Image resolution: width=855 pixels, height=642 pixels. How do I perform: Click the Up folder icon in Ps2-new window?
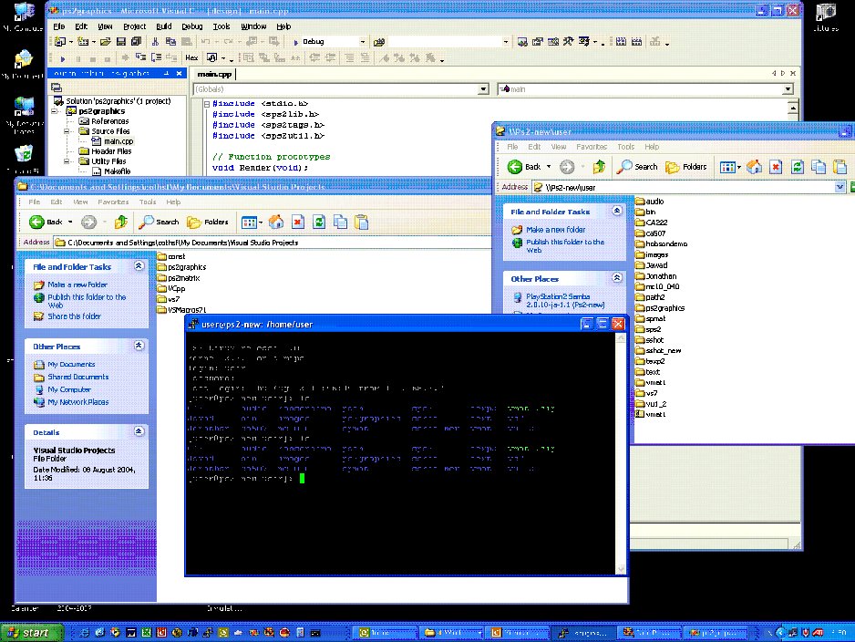pos(599,166)
